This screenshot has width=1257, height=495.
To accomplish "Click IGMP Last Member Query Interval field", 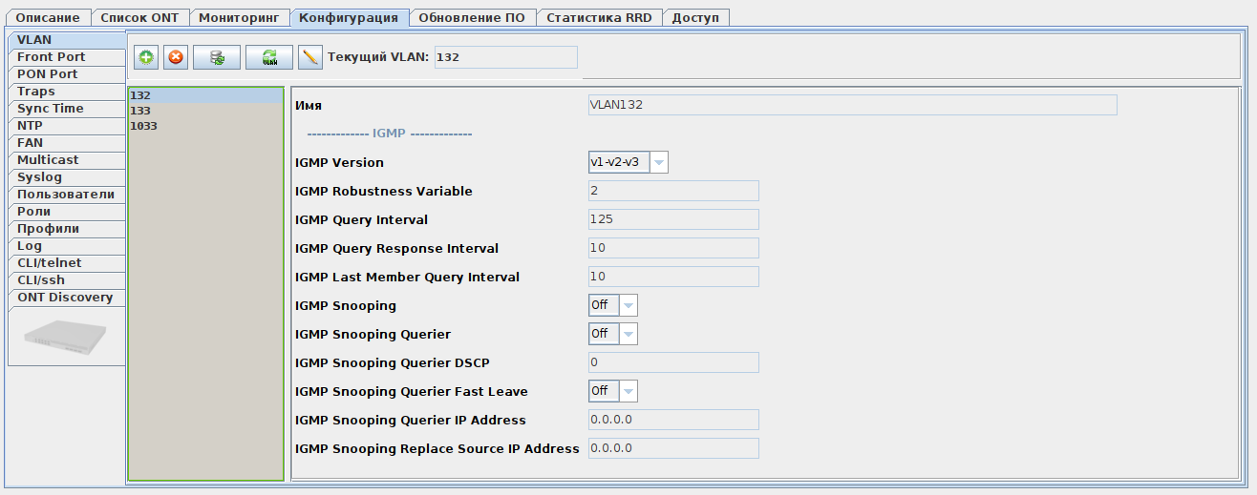I will pyautogui.click(x=673, y=277).
